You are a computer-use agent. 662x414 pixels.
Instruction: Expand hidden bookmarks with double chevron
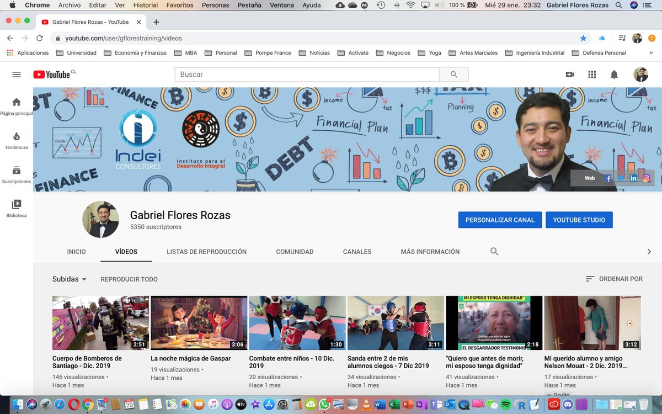click(x=652, y=53)
